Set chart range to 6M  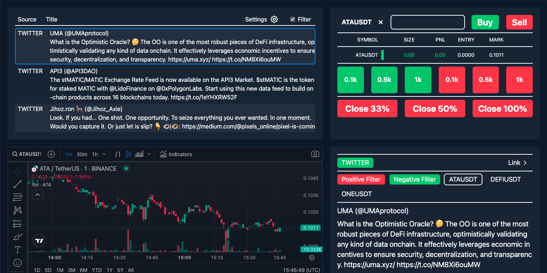click(84, 270)
